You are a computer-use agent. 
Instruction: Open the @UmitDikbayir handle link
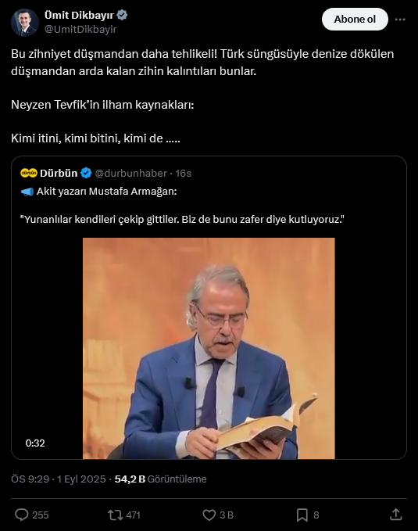pos(80,30)
